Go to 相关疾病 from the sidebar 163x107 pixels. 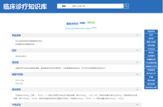(151, 84)
